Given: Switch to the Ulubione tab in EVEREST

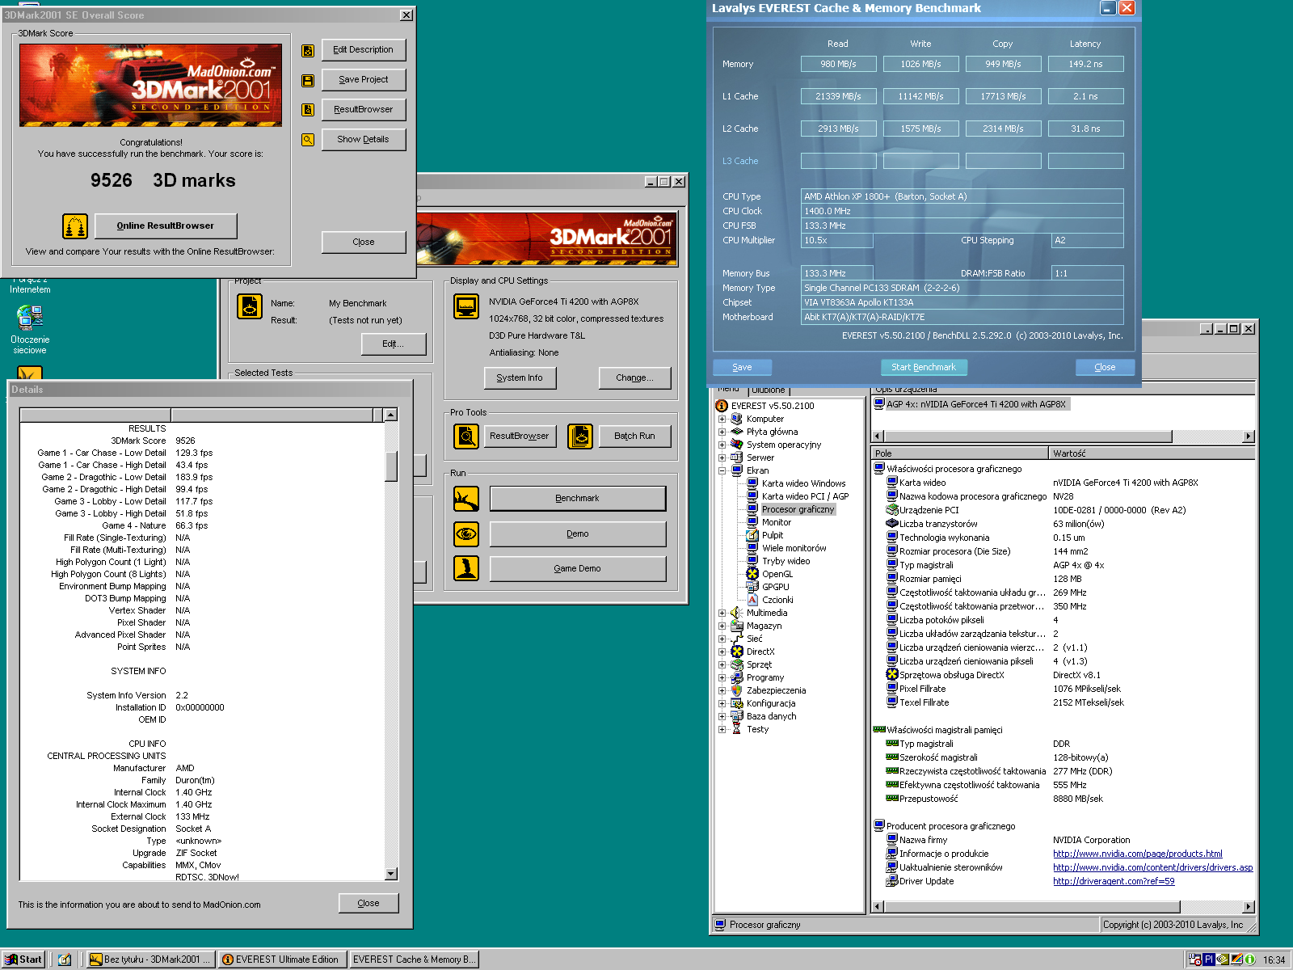Looking at the screenshot, I should coord(769,390).
